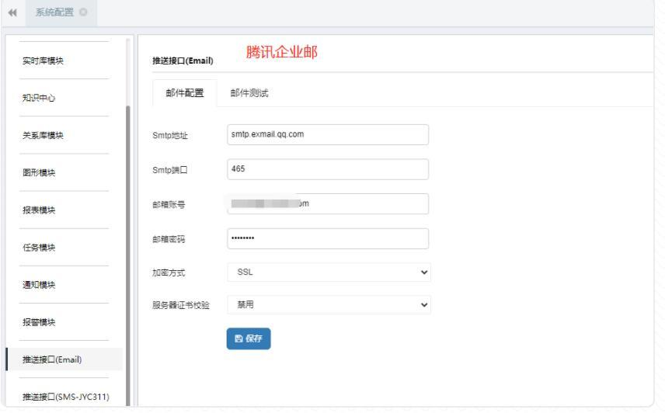
Task: Select 推送接口(Email) sidebar item
Action: coord(64,359)
